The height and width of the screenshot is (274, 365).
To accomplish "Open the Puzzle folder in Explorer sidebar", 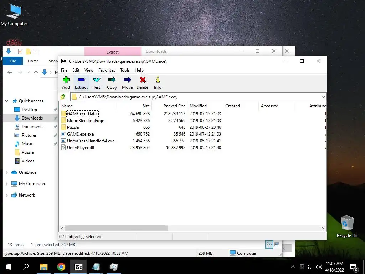I will click(27, 152).
